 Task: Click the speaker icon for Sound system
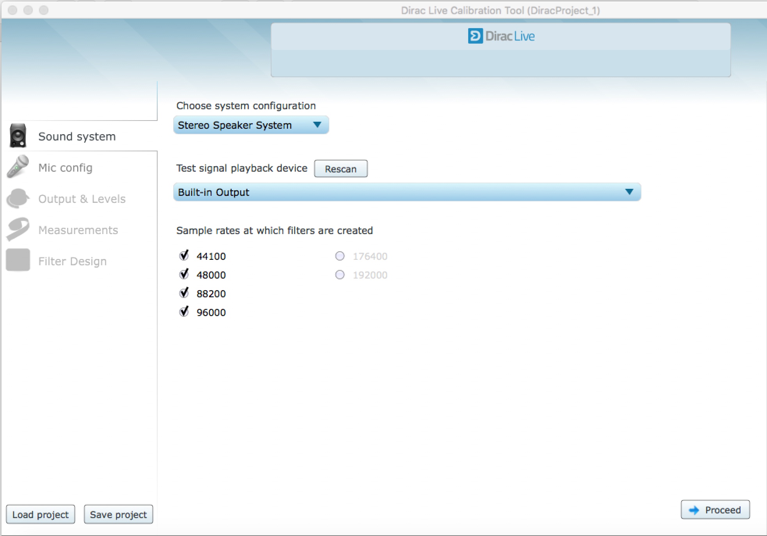[x=18, y=136]
